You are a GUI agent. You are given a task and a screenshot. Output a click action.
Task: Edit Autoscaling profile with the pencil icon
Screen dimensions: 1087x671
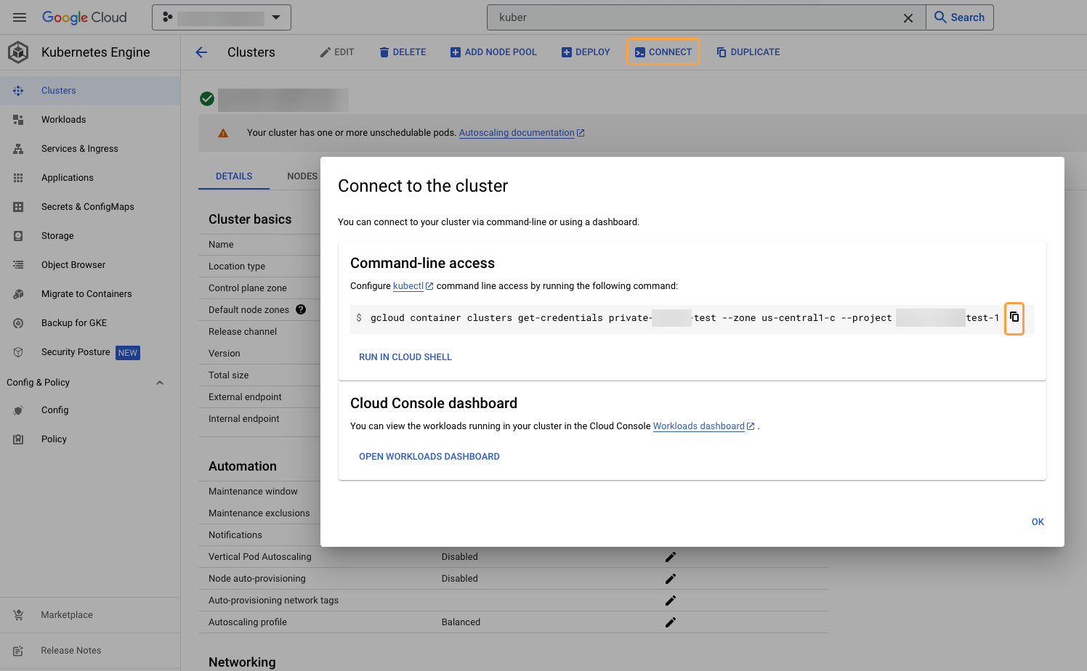pos(670,622)
